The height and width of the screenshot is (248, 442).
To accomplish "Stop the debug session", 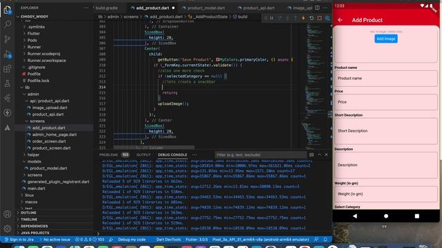I will coord(319,18).
